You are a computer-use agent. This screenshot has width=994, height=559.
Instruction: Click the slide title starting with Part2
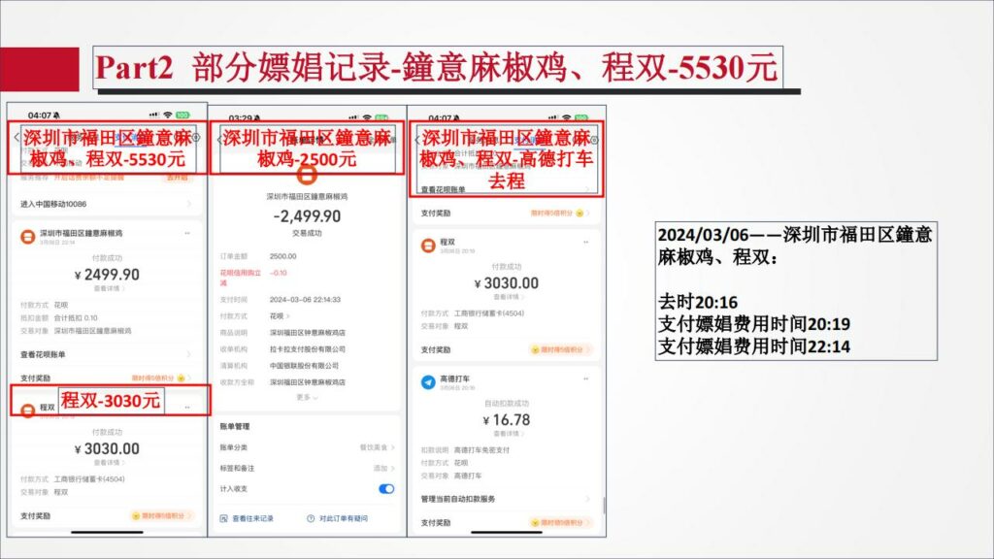(x=438, y=68)
